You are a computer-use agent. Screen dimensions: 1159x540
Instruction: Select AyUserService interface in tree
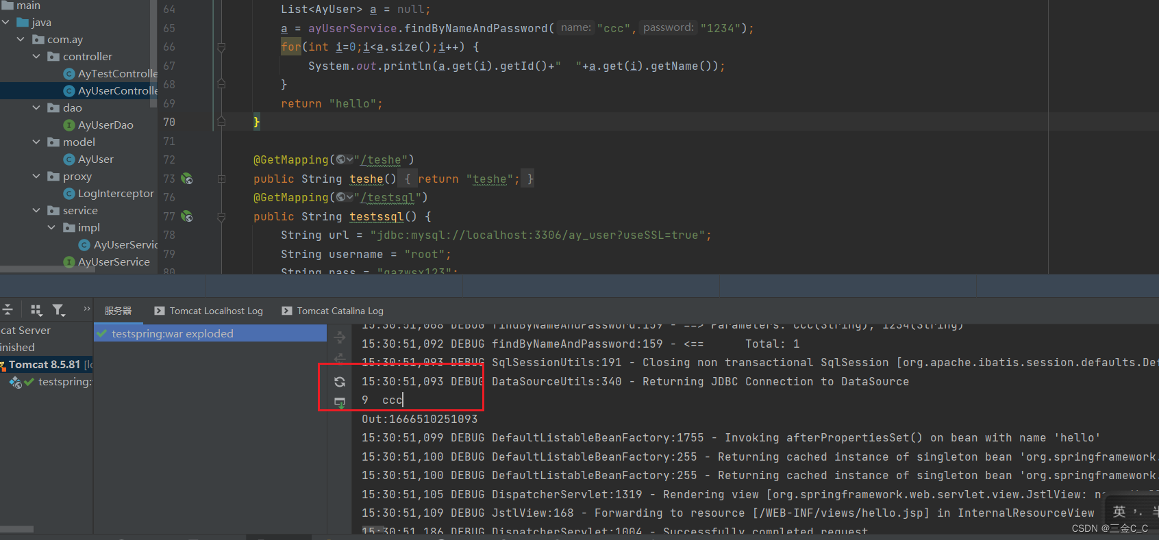(114, 262)
